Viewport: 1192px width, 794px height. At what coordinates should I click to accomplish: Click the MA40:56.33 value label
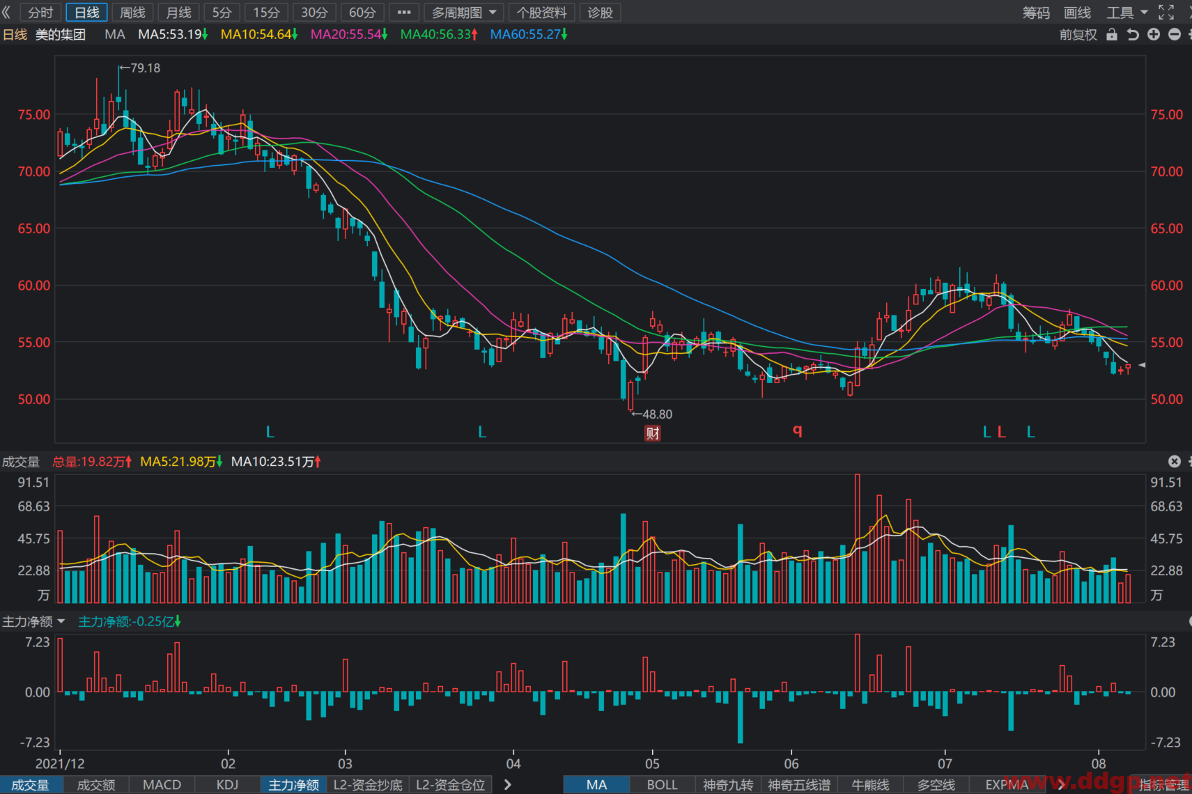[x=439, y=34]
